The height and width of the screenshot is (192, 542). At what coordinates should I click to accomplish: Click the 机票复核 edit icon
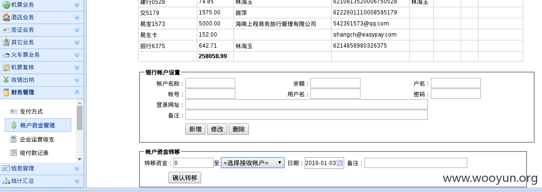(x=6, y=67)
